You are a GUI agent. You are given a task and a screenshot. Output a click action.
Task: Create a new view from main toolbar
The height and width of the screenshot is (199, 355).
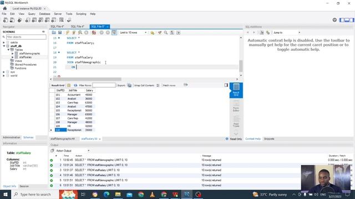click(x=40, y=20)
